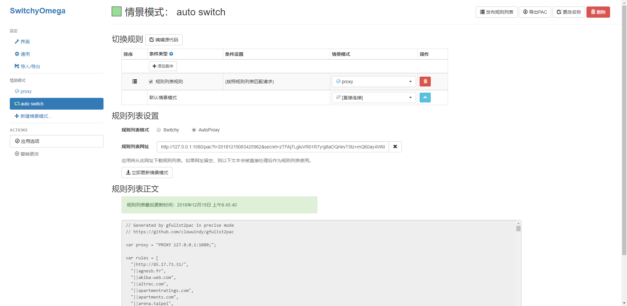Image resolution: width=627 pixels, height=306 pixels.
Task: Click the 导出PAC export button
Action: [x=535, y=12]
